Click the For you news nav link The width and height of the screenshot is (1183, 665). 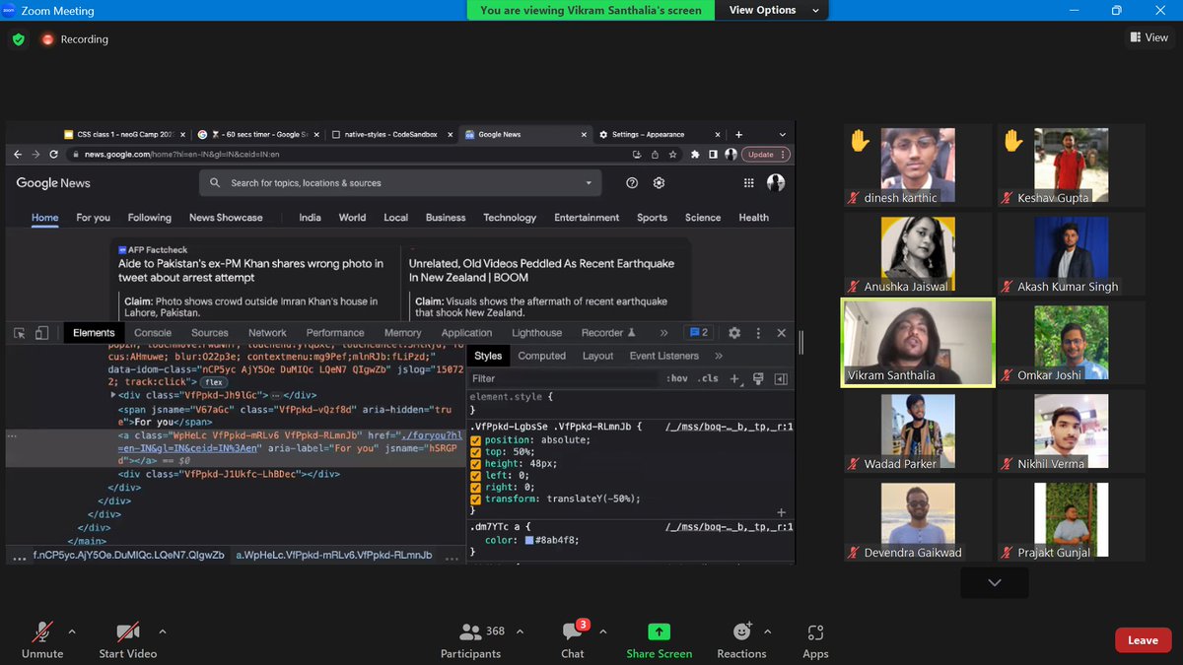(94, 218)
